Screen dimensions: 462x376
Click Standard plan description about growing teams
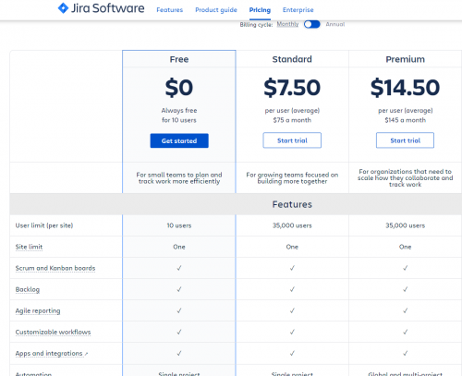pyautogui.click(x=292, y=178)
